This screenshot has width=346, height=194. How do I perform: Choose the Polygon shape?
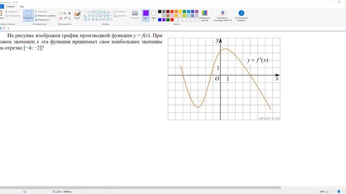point(104,12)
